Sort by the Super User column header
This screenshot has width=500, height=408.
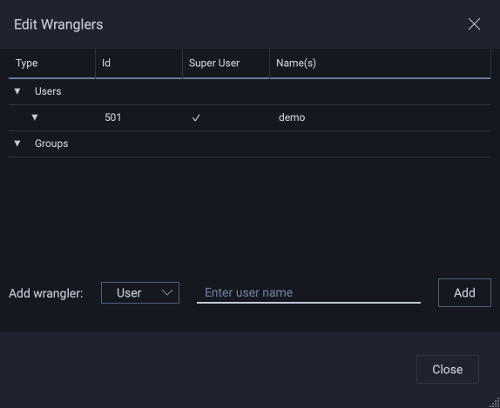[226, 63]
